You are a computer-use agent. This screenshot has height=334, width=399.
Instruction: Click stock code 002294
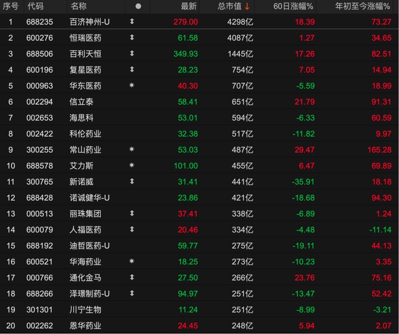pos(40,102)
